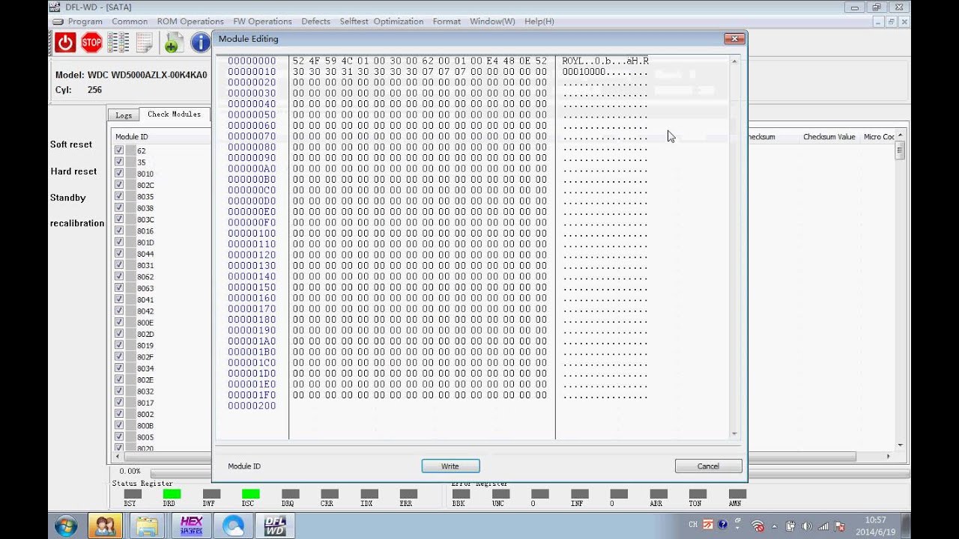Click the ERR status register indicator
The image size is (959, 539).
[408, 494]
